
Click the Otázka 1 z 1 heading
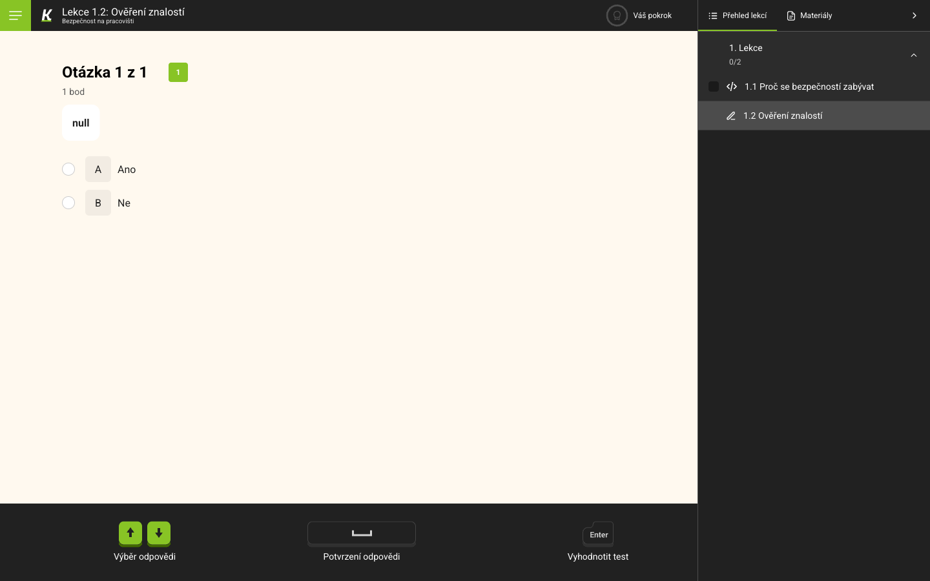[105, 72]
